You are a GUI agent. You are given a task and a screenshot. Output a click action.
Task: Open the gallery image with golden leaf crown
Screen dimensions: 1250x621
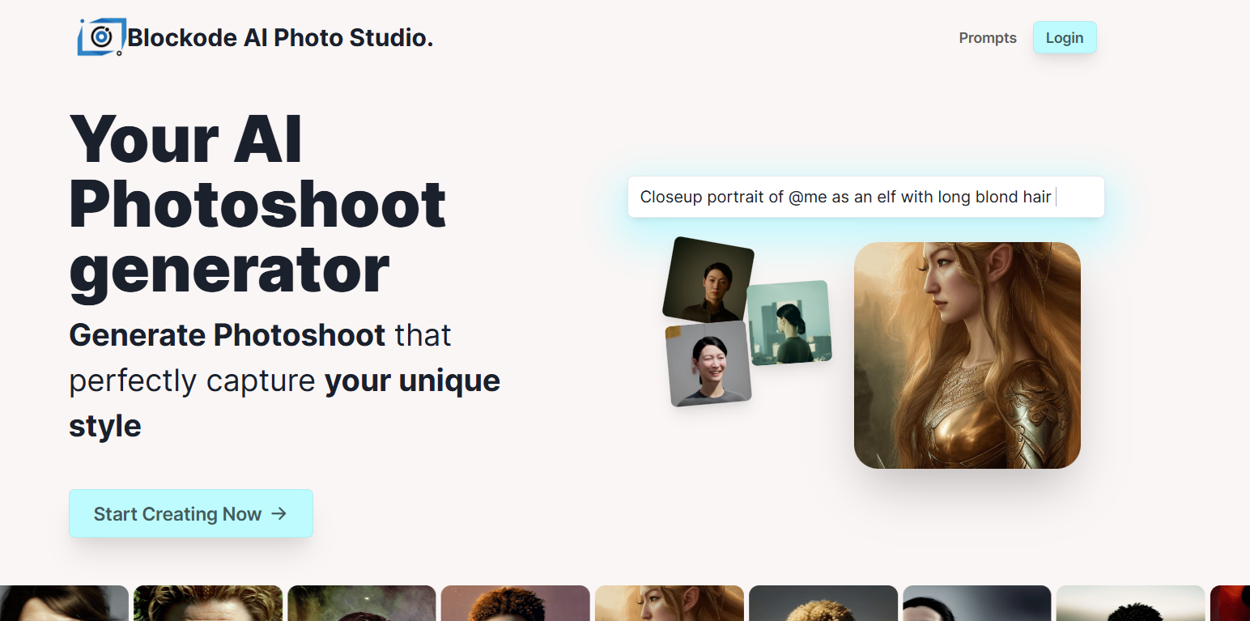click(207, 603)
